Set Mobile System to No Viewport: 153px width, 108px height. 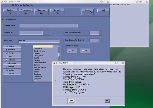tap(84, 51)
